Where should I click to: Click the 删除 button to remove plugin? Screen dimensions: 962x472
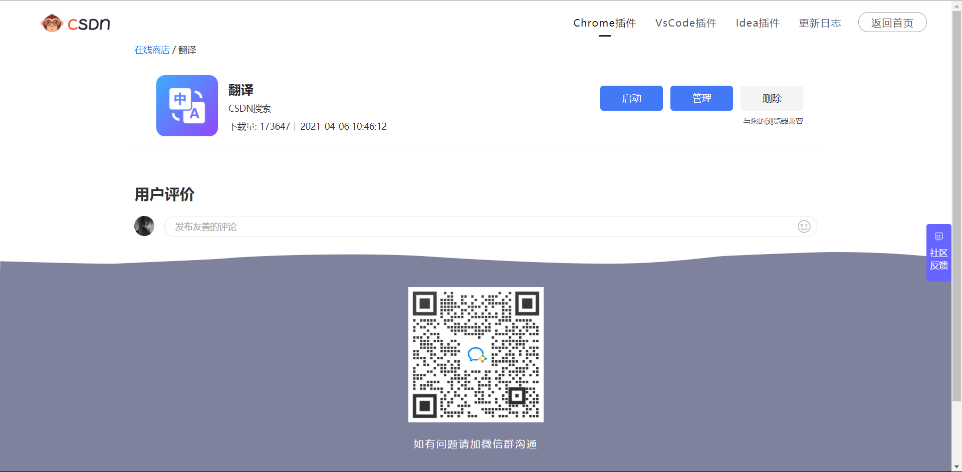(x=771, y=98)
